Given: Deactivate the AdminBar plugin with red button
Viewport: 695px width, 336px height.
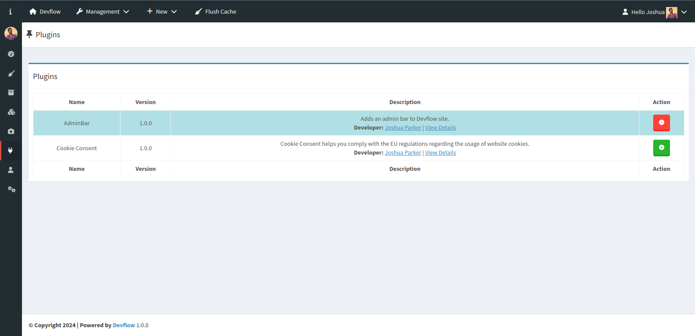Looking at the screenshot, I should pyautogui.click(x=661, y=123).
